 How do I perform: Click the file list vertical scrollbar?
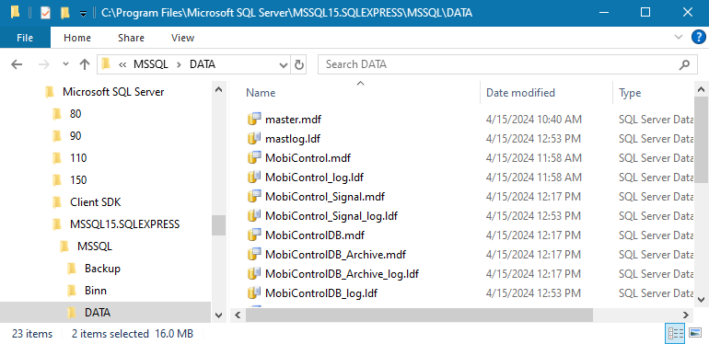pyautogui.click(x=701, y=140)
